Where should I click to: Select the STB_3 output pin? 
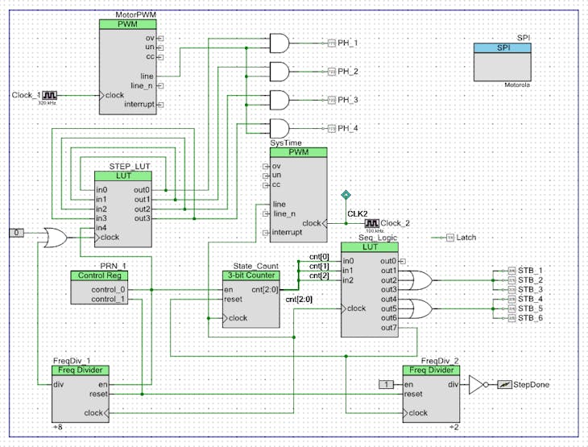coord(511,290)
